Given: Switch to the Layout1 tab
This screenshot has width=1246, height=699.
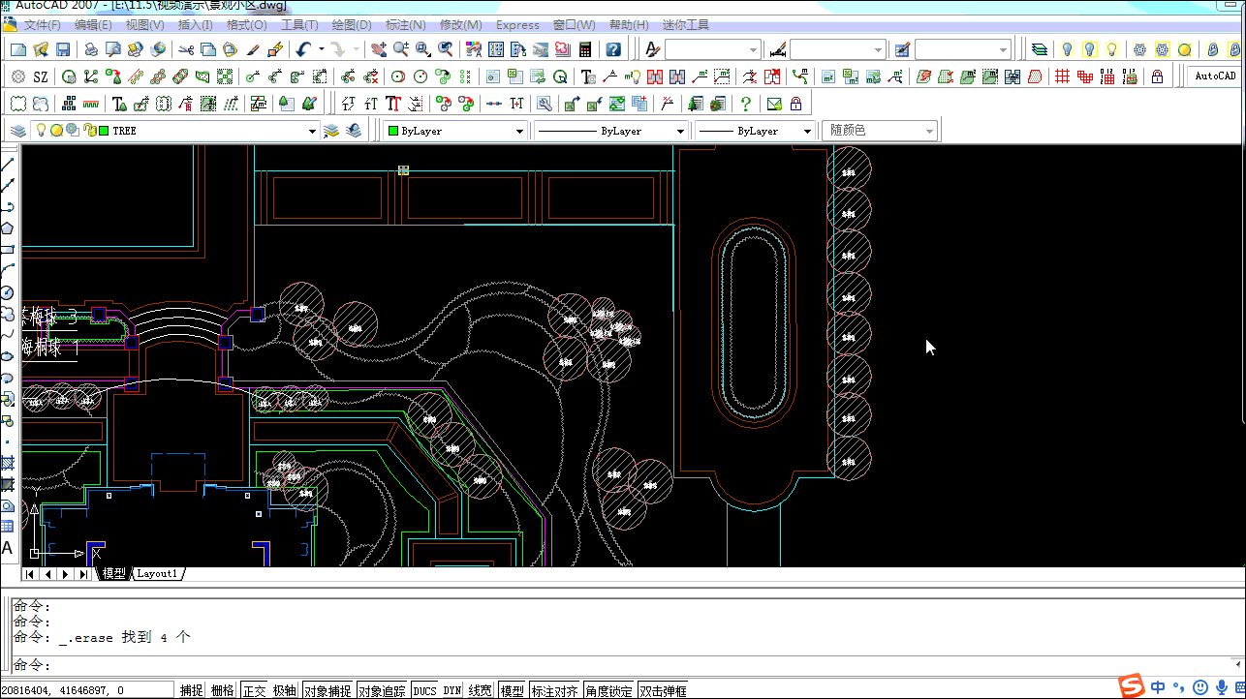Looking at the screenshot, I should [157, 574].
